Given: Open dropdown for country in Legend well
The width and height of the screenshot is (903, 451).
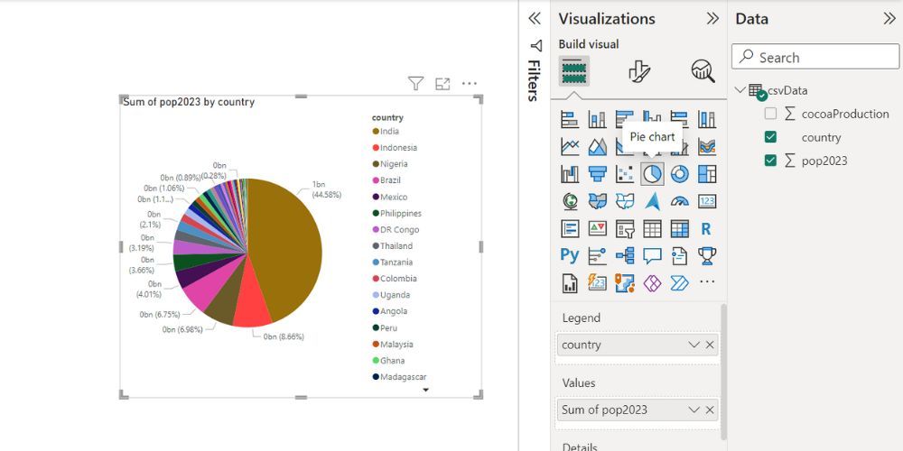Looking at the screenshot, I should (694, 345).
